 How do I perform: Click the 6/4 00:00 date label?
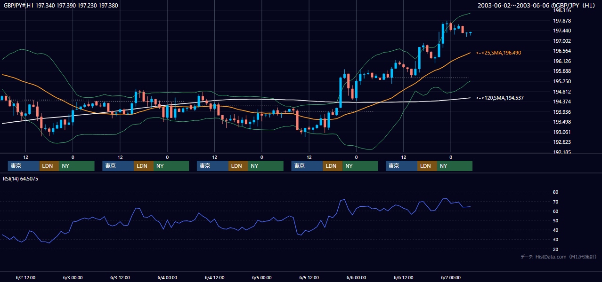tap(167, 278)
